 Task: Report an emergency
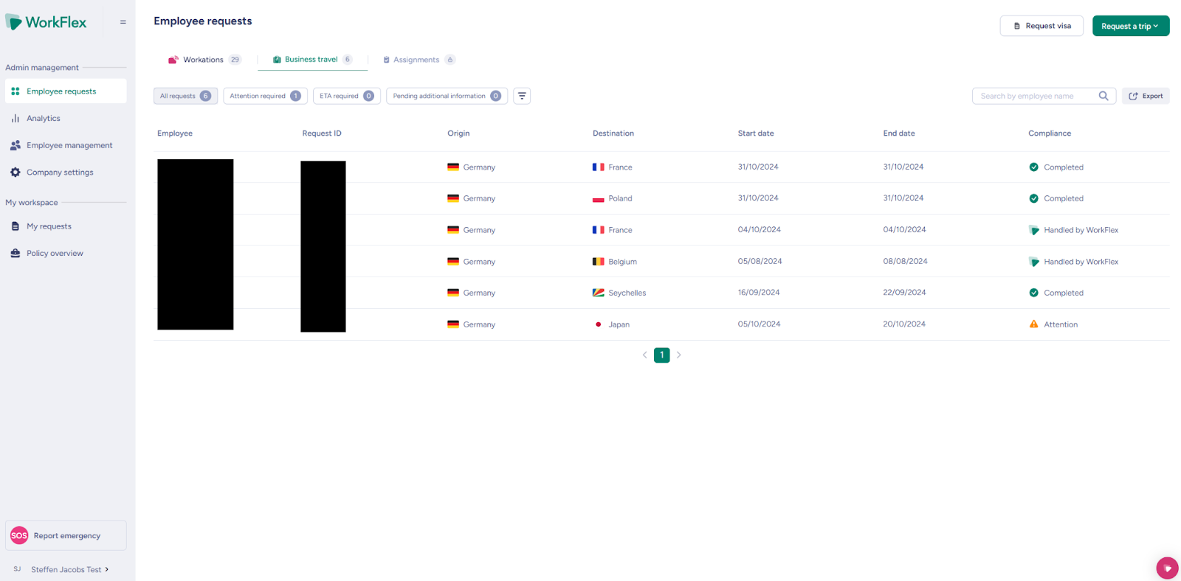[66, 535]
